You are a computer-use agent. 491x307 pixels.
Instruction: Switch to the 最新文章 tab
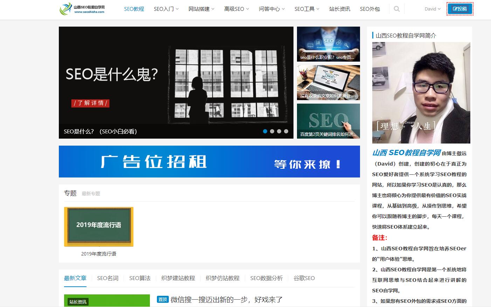(x=75, y=278)
